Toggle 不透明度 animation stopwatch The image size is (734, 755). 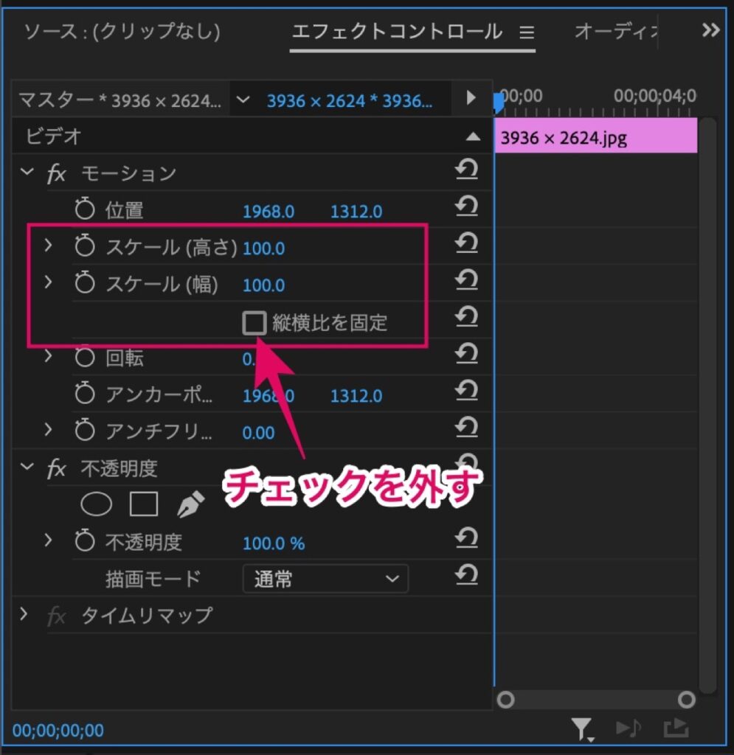click(x=85, y=540)
